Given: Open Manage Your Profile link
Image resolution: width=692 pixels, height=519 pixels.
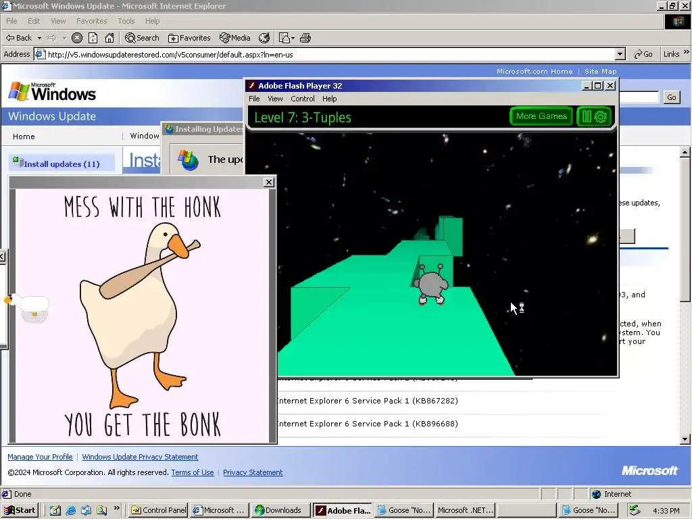Looking at the screenshot, I should pos(40,457).
